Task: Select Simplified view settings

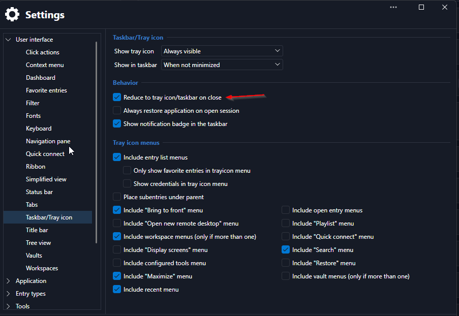Action: (46, 179)
